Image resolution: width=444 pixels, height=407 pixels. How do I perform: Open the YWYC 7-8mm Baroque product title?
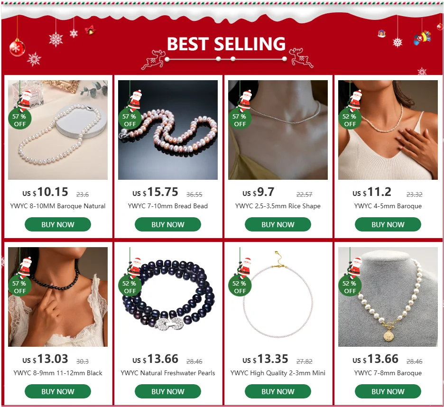point(388,373)
